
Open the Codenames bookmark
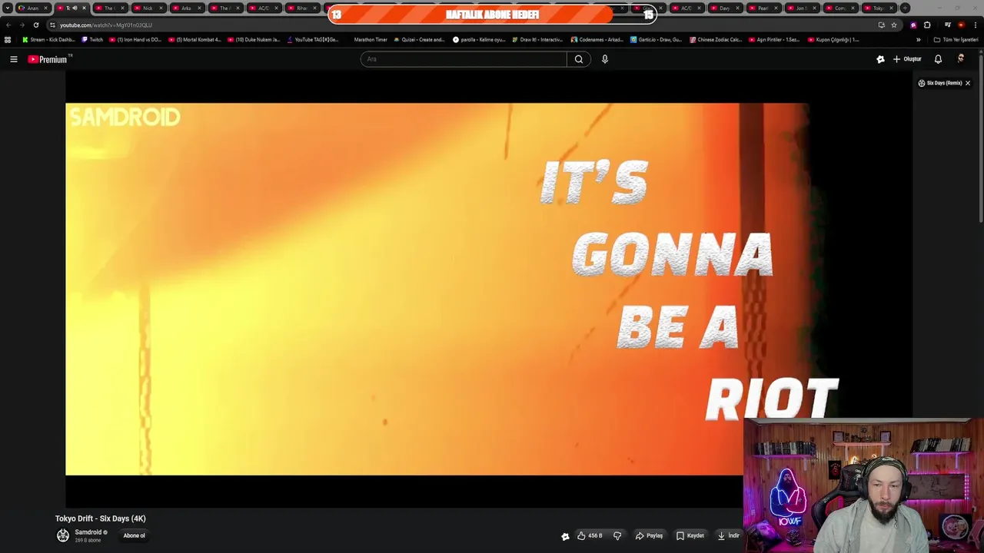pos(597,40)
